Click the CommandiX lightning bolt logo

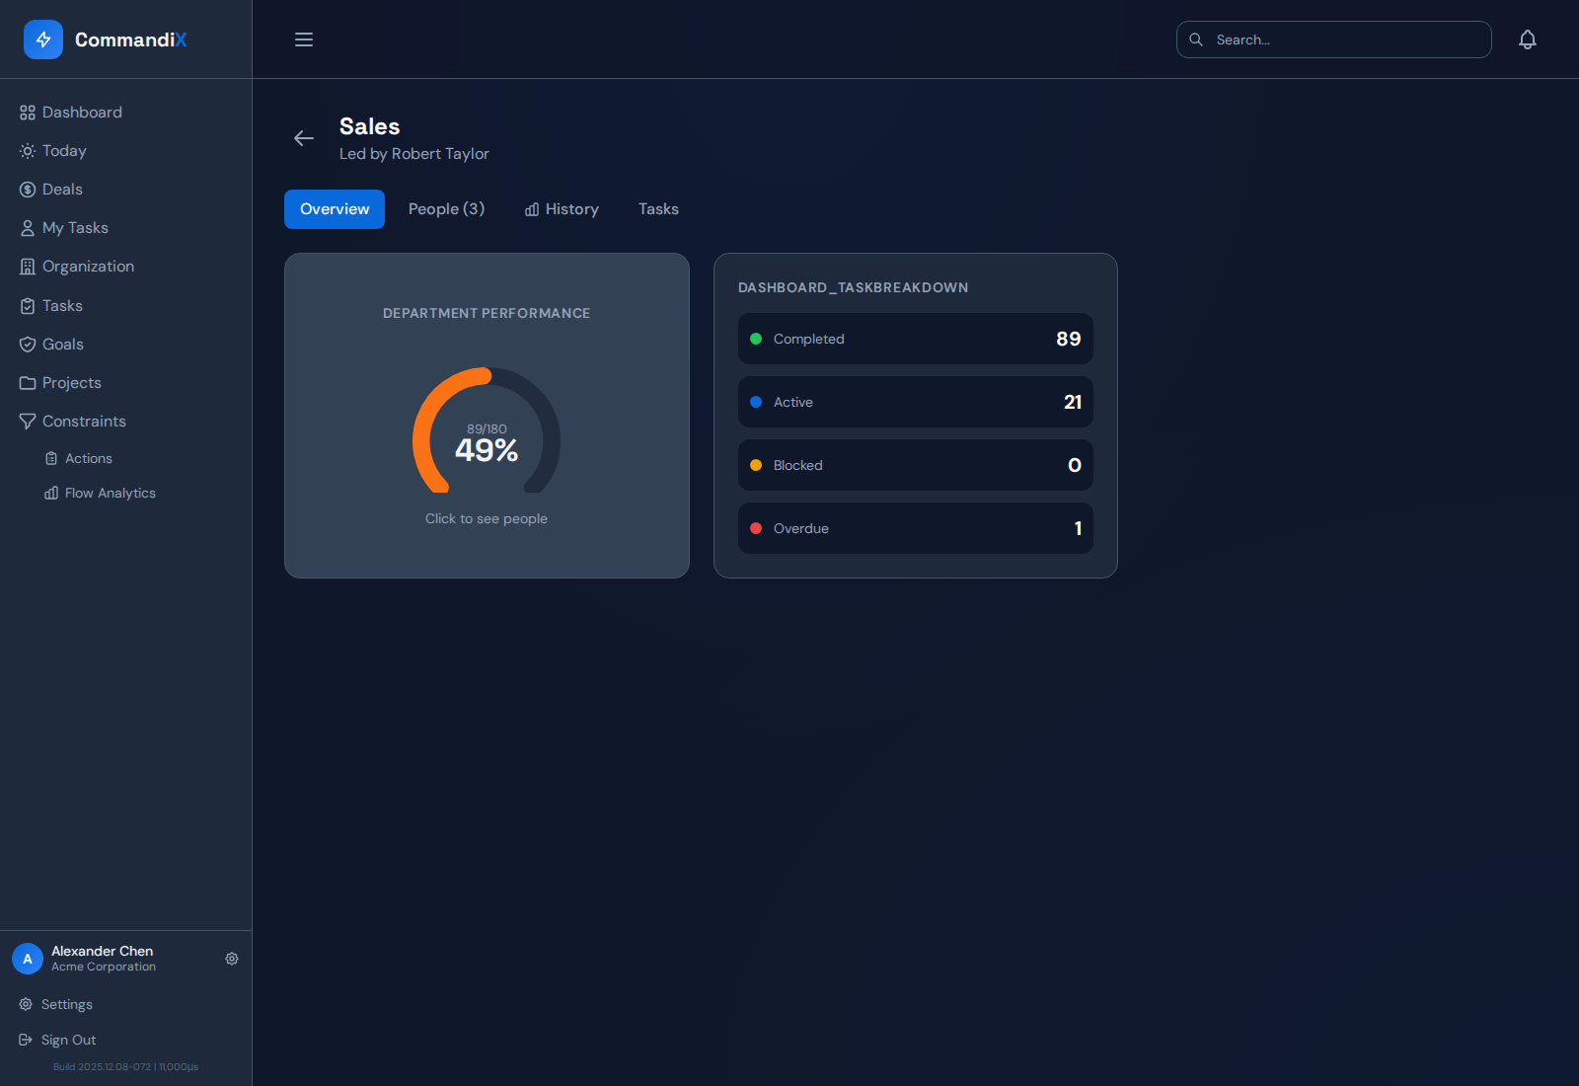click(43, 39)
